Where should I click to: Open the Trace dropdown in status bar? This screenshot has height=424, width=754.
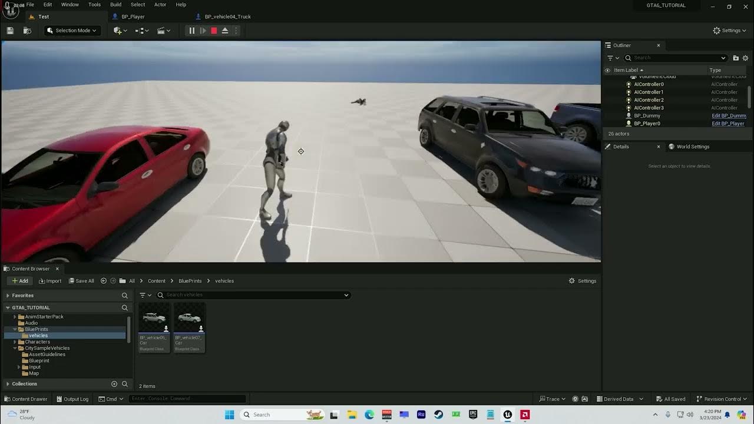click(552, 399)
